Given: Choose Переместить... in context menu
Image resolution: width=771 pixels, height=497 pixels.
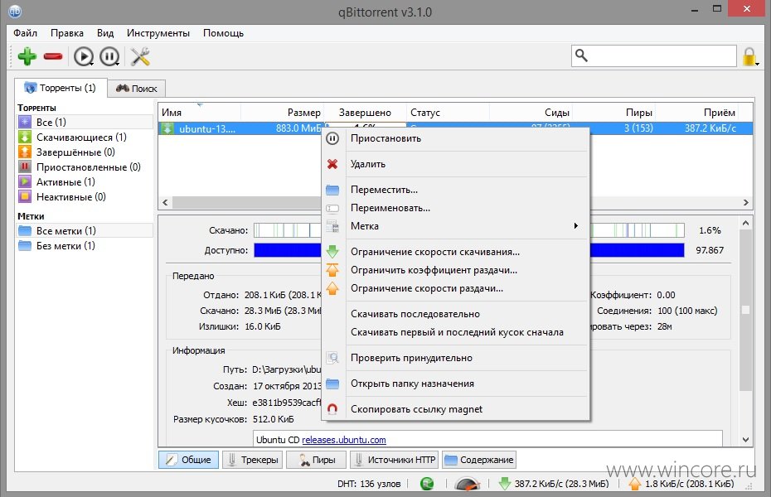Looking at the screenshot, I should [456, 190].
